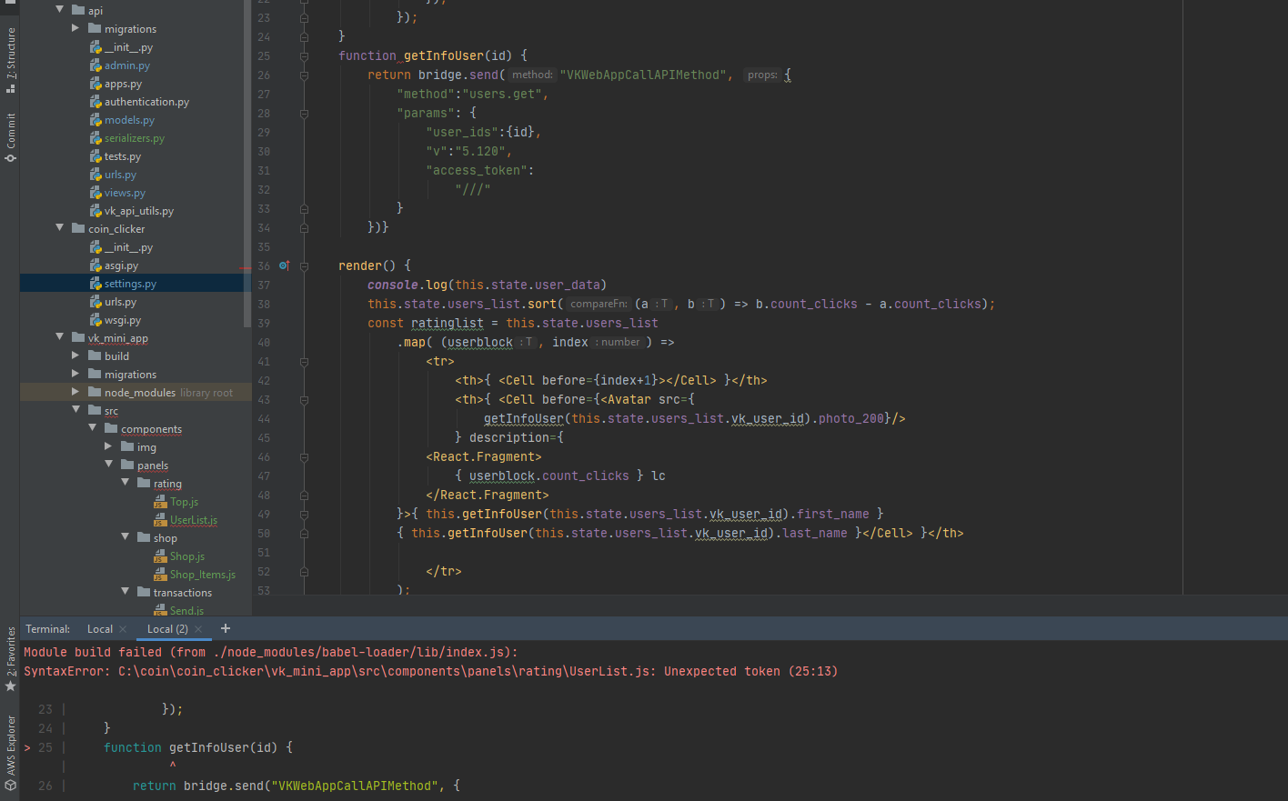Viewport: 1288px width, 801px height.
Task: Click the Python icon next to models.py
Action: [x=96, y=120]
